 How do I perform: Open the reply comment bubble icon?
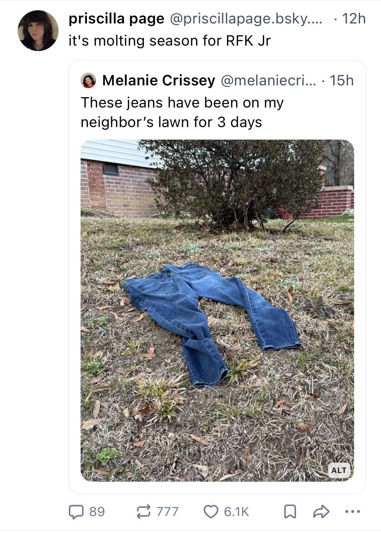click(x=76, y=511)
